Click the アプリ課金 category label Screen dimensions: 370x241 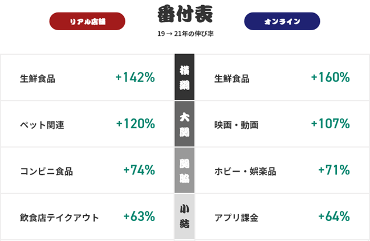click(x=236, y=218)
